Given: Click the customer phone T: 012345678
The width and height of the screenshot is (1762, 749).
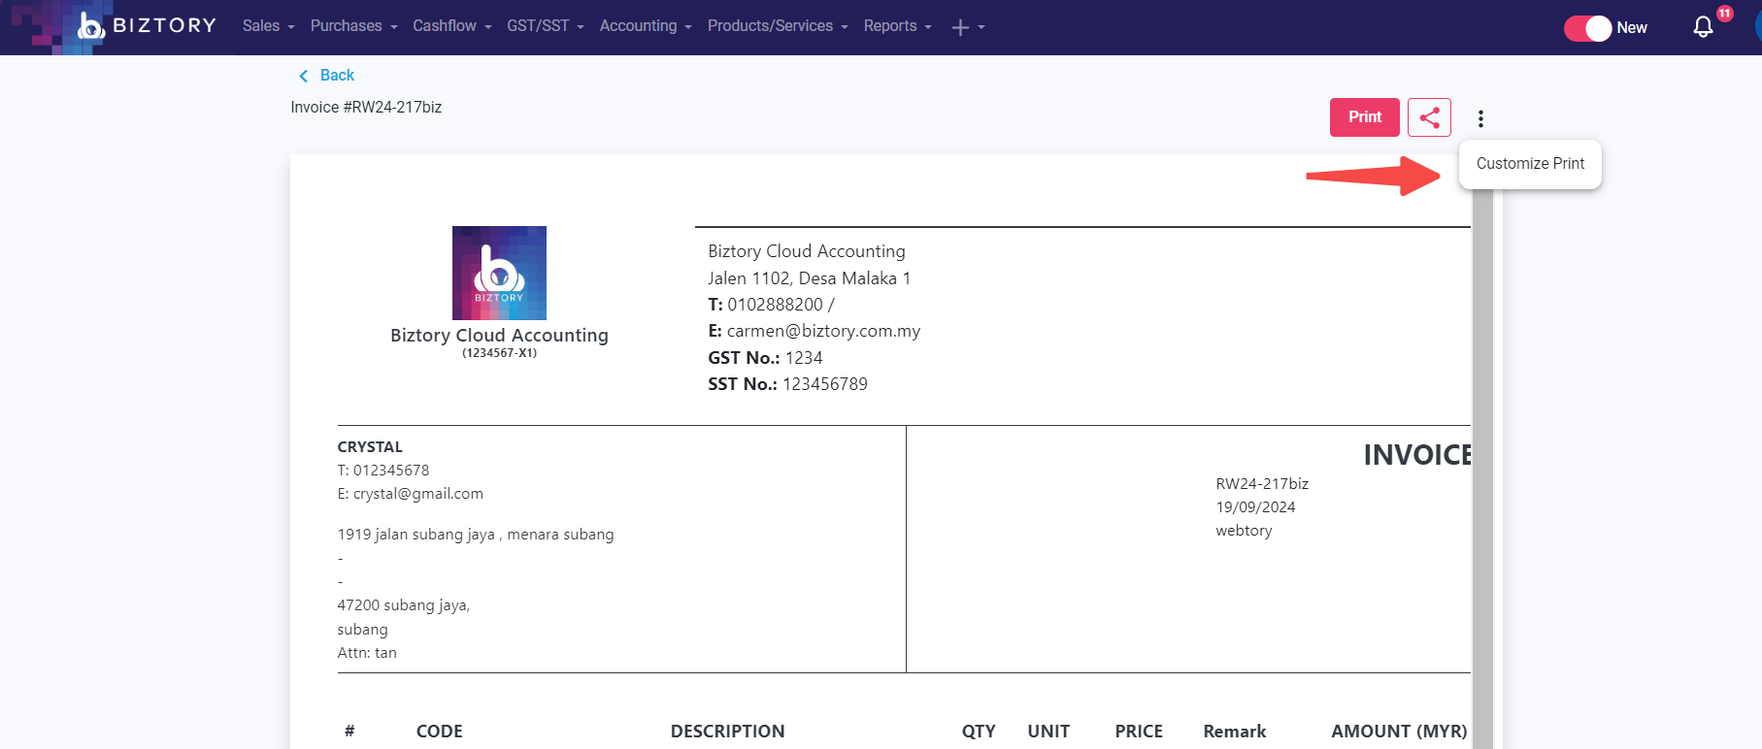Looking at the screenshot, I should tap(383, 471).
